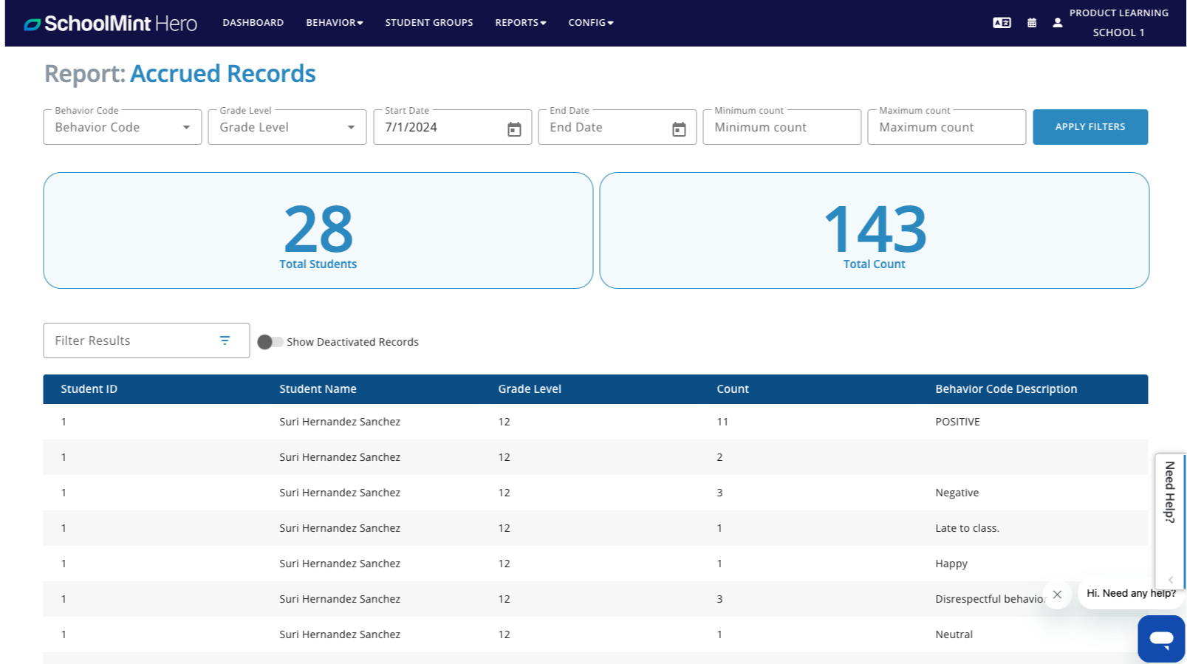Select the POSITIVE behavior cell
Image resolution: width=1187 pixels, height=664 pixels.
click(x=957, y=422)
